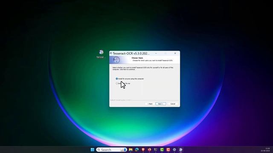The height and width of the screenshot is (153, 273).
Task: Go back with the Back button
Action: tap(150, 104)
